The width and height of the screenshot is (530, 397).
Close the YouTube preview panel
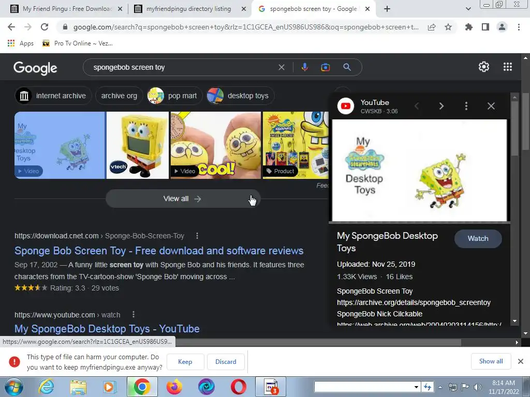coord(491,106)
